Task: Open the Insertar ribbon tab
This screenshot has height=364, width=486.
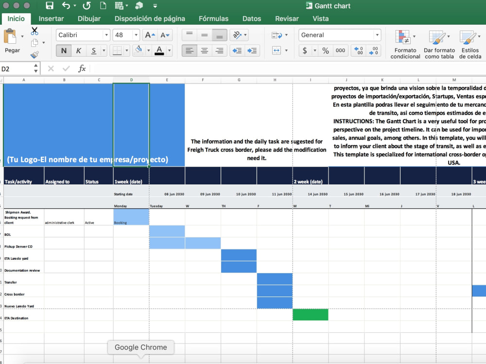Action: [x=51, y=18]
